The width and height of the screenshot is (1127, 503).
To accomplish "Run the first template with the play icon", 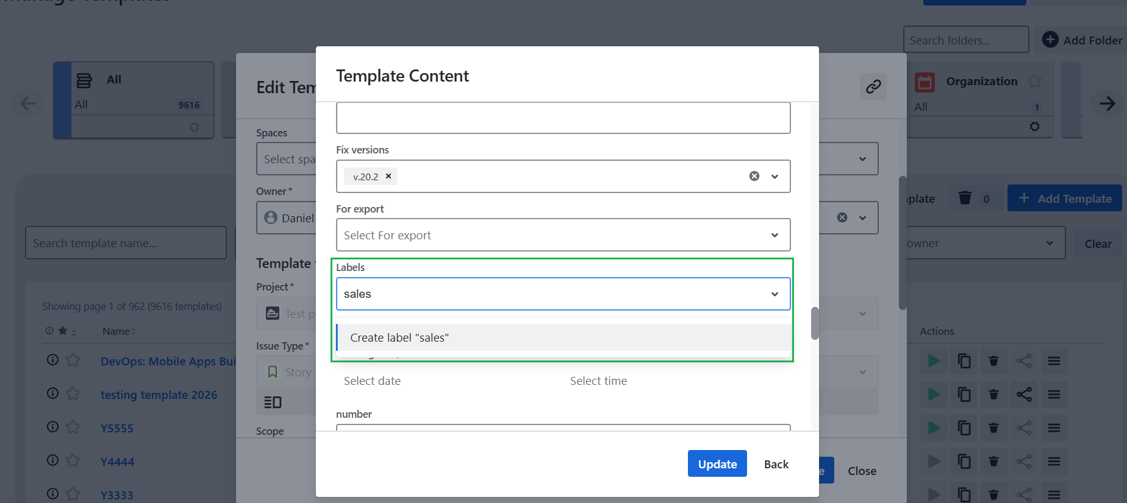I will [933, 361].
